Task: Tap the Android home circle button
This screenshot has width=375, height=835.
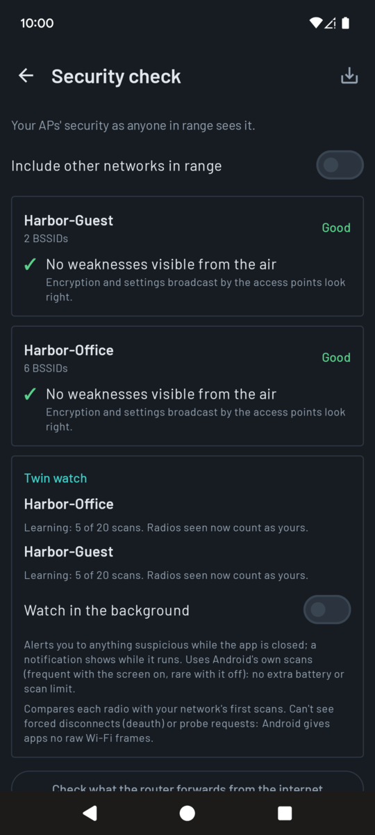Action: pos(187,813)
